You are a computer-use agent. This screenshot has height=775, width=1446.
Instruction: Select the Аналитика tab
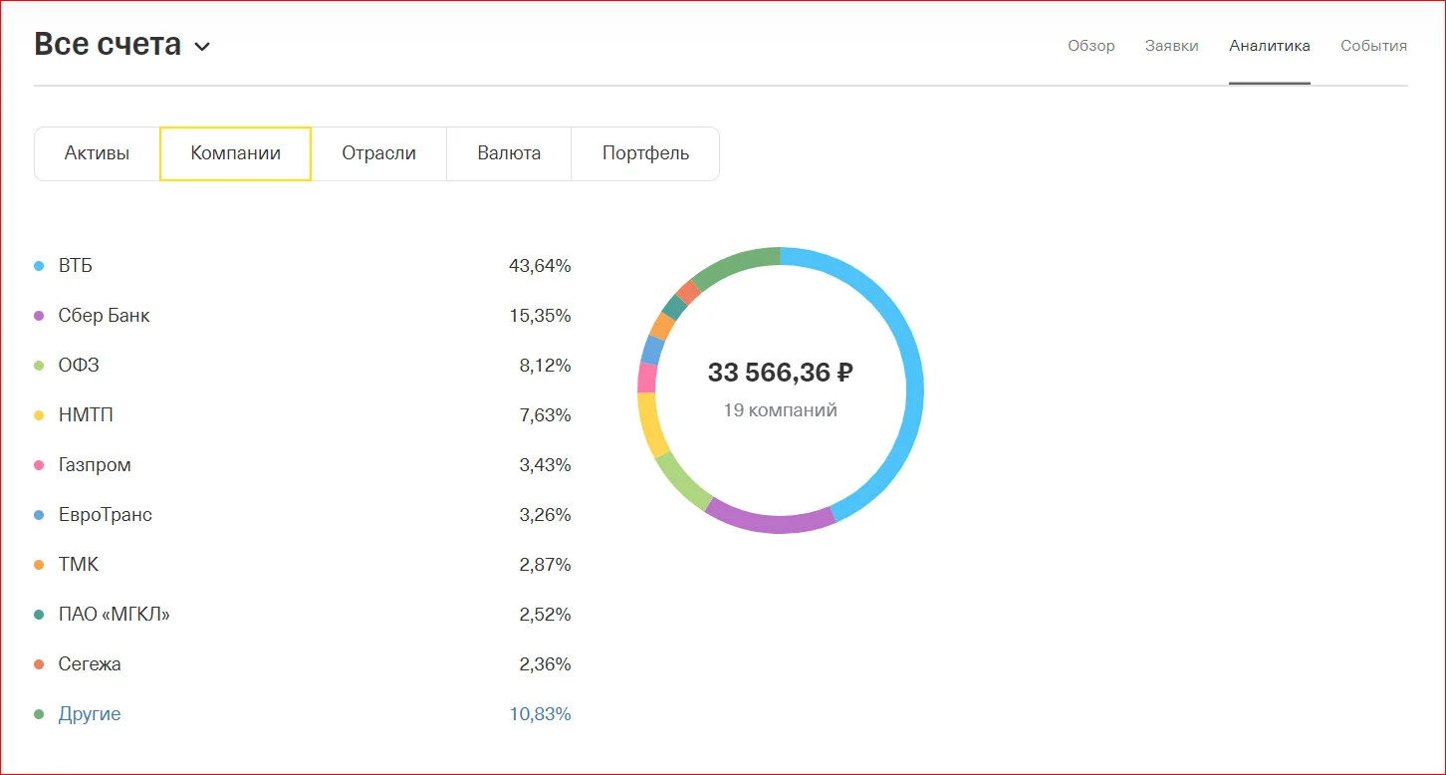(1270, 46)
